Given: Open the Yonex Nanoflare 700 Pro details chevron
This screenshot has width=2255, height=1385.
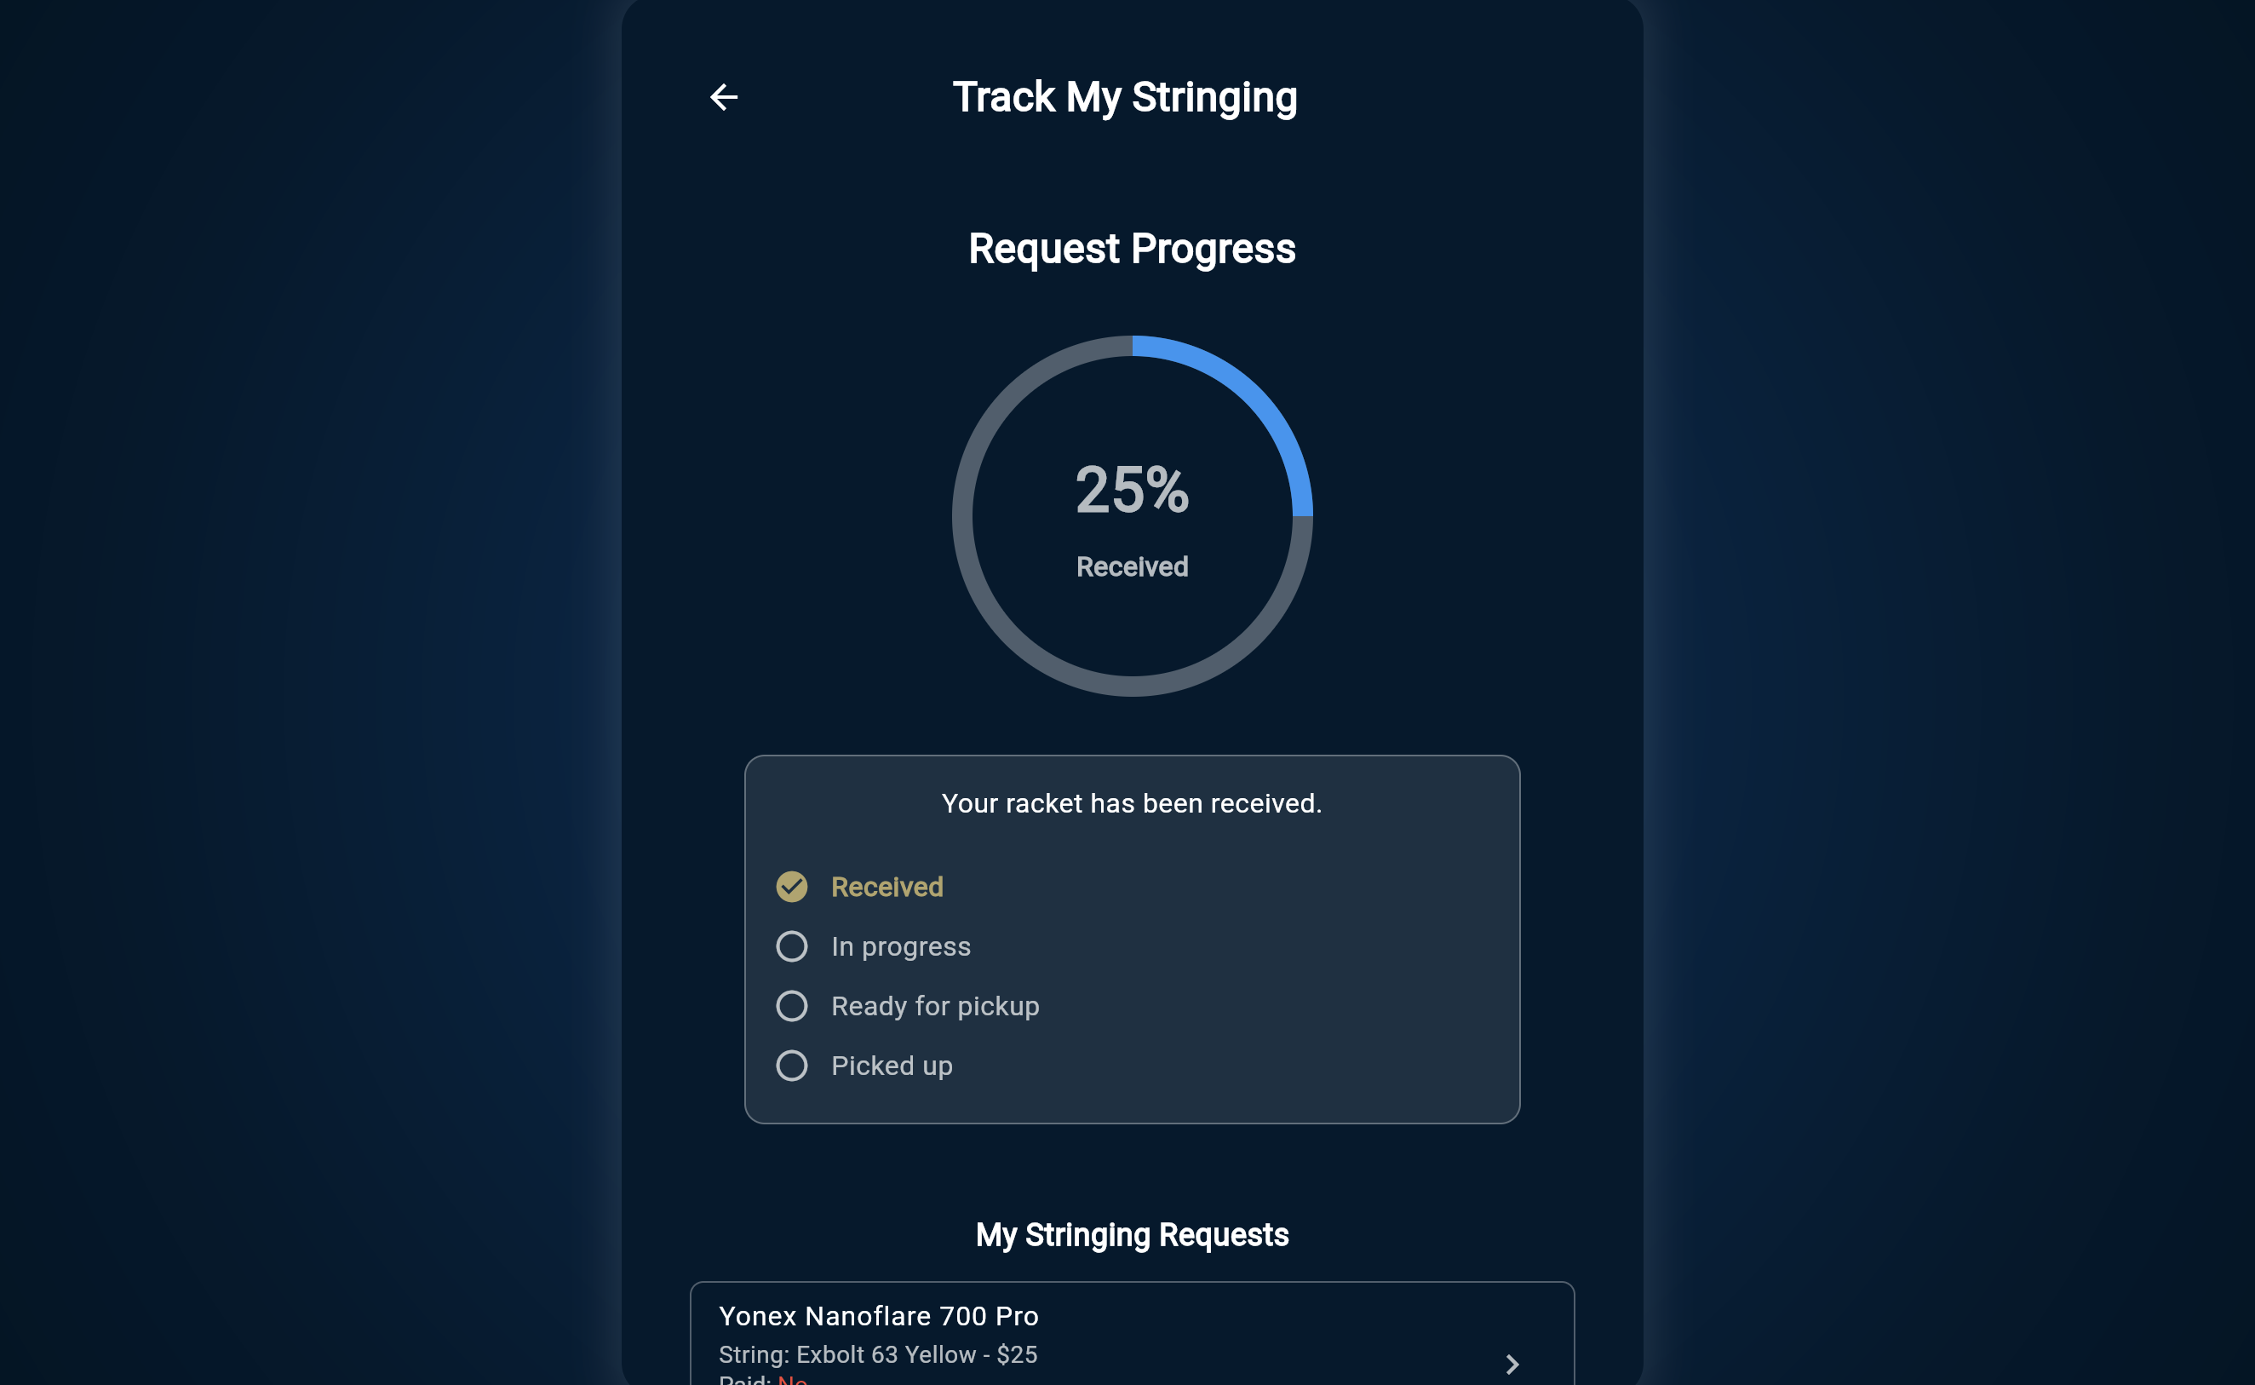Looking at the screenshot, I should click(x=1512, y=1364).
